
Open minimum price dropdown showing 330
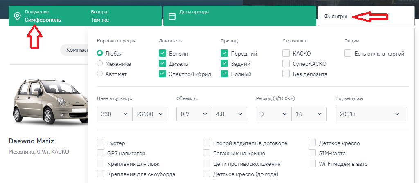115,114
